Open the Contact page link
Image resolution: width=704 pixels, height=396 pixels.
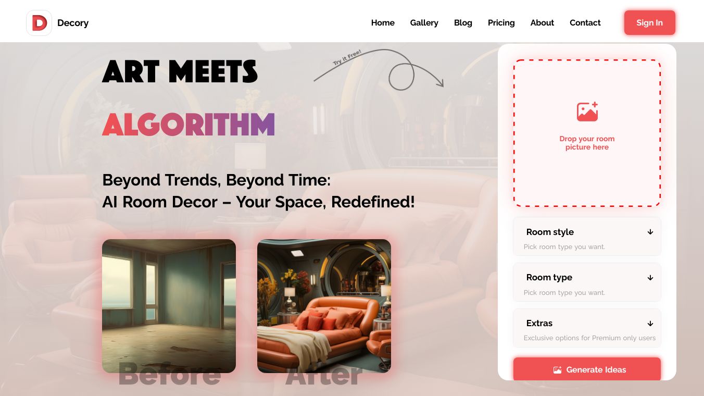(585, 23)
